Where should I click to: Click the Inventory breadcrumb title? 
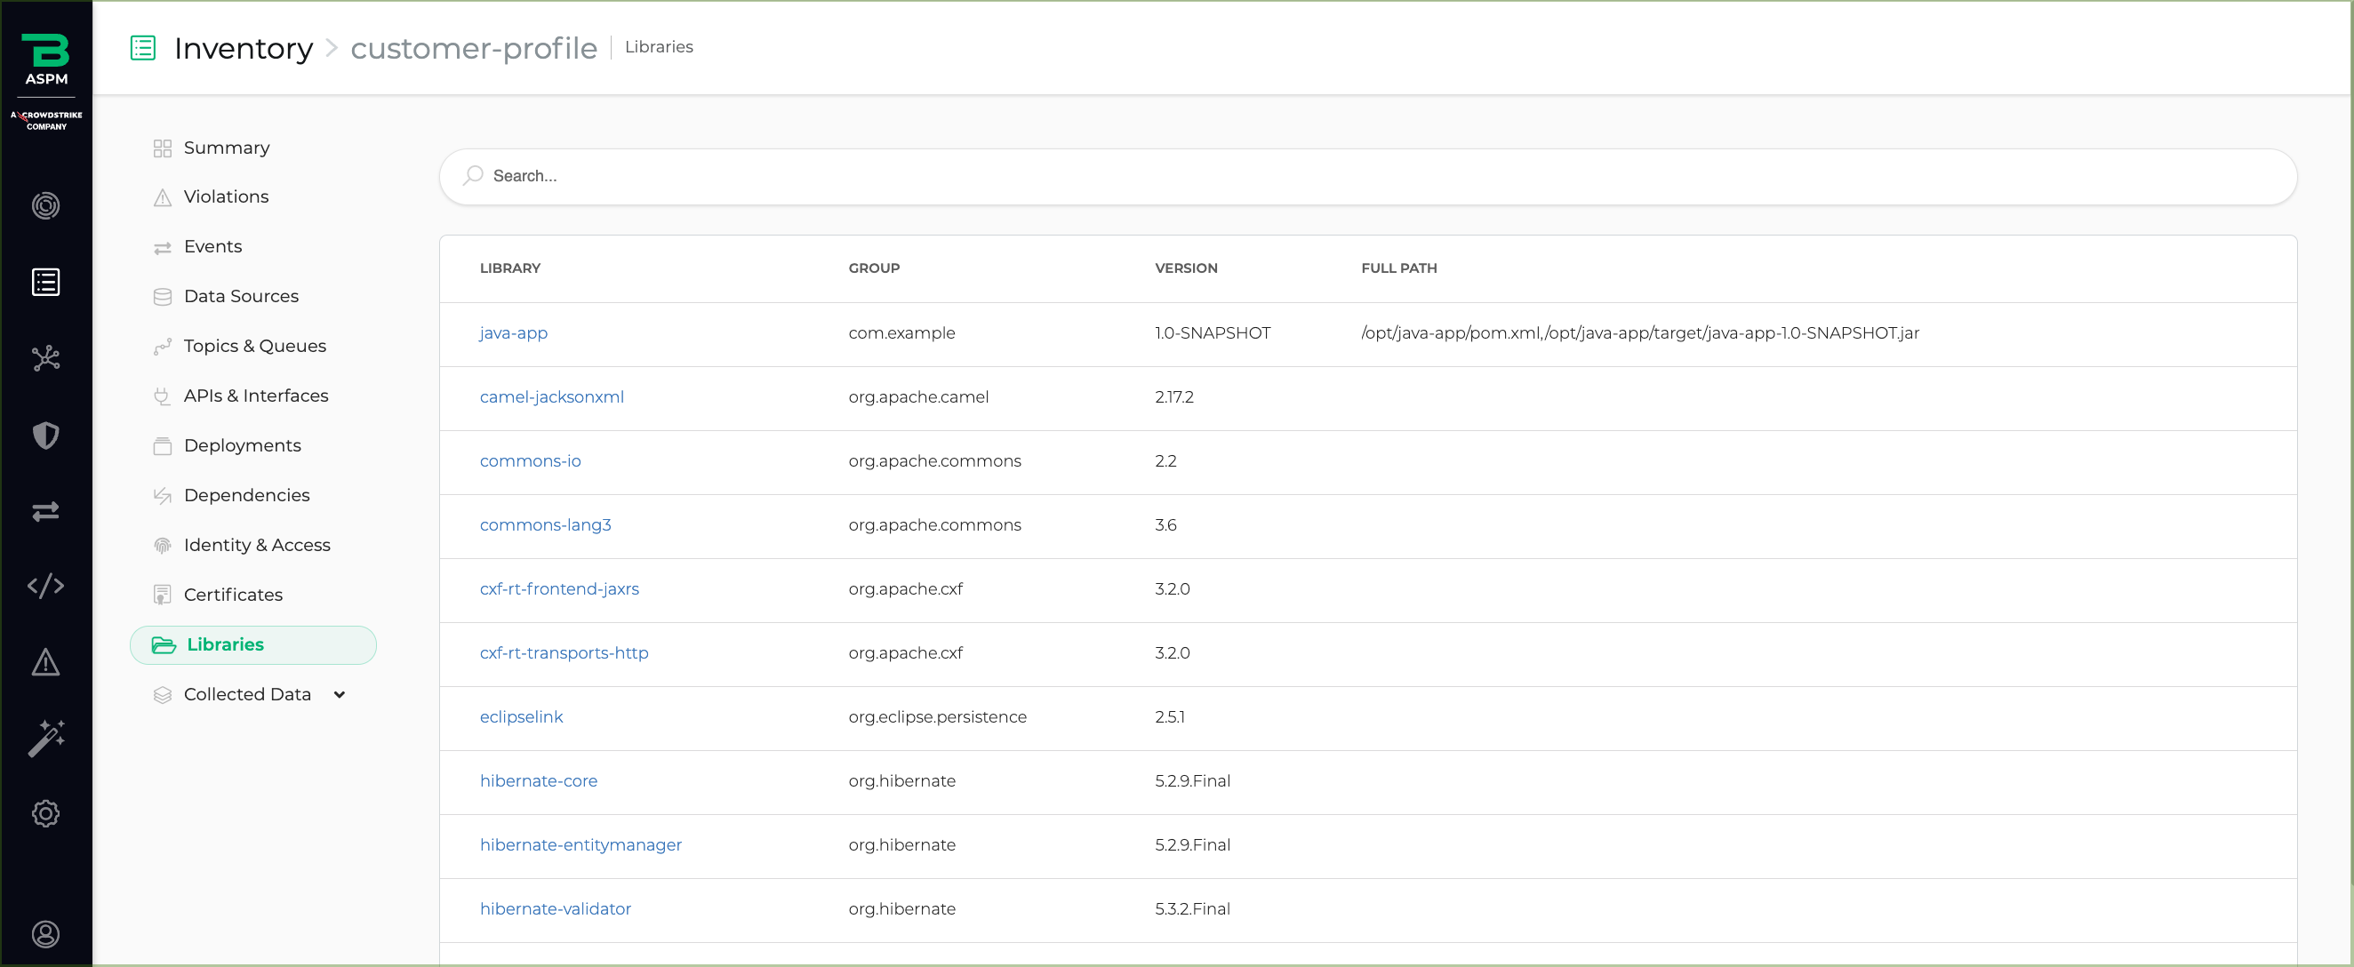243,47
